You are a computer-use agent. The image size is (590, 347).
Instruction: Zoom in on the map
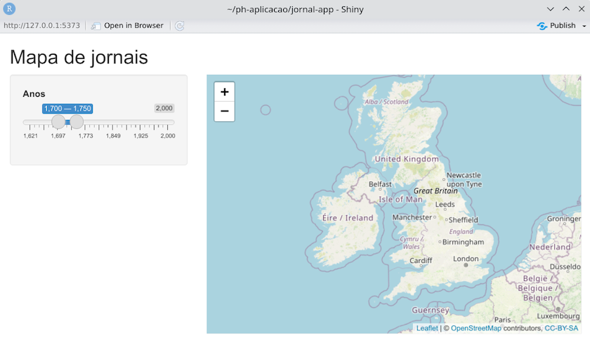click(x=224, y=92)
